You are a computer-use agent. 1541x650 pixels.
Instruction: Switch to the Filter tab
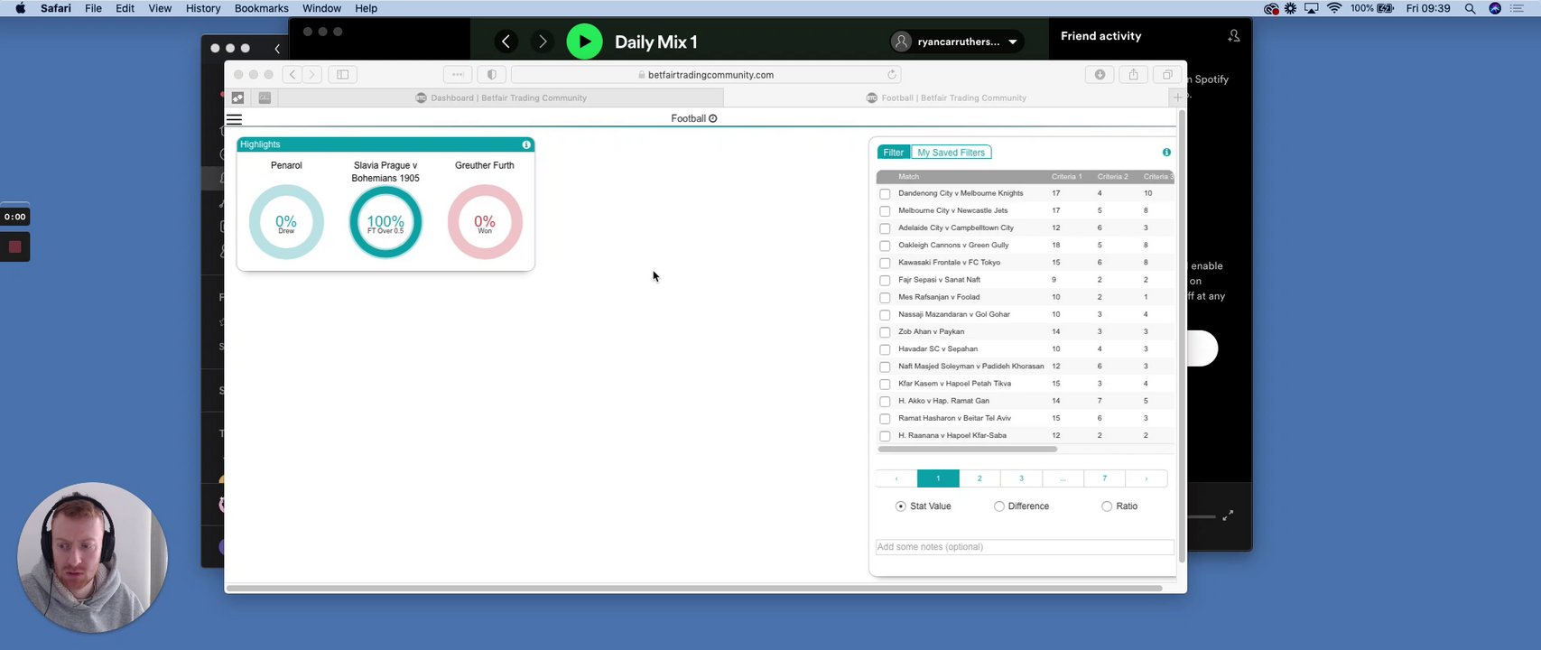tap(893, 153)
